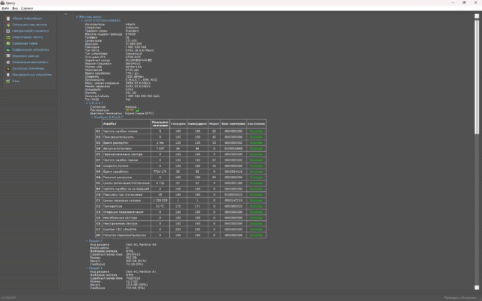This screenshot has height=301, width=482.
Task: Open the Файл menu
Action: (5, 9)
